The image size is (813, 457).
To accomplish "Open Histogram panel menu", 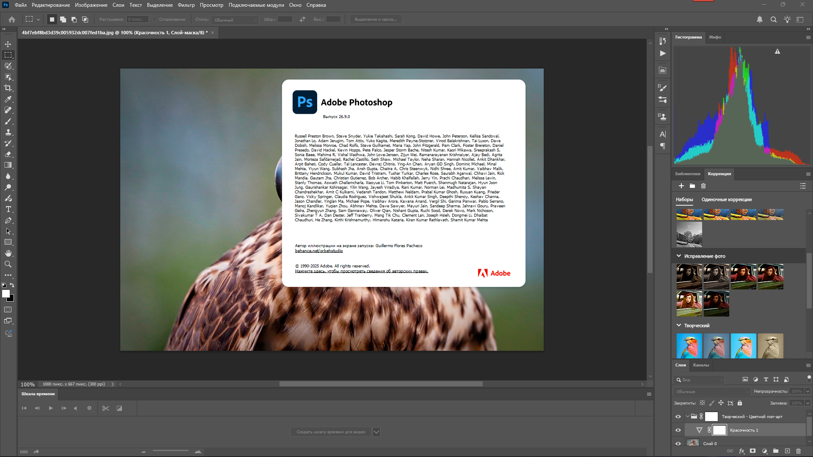I will point(808,37).
